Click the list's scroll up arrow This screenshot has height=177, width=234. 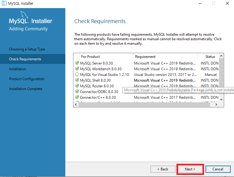pos(221,56)
